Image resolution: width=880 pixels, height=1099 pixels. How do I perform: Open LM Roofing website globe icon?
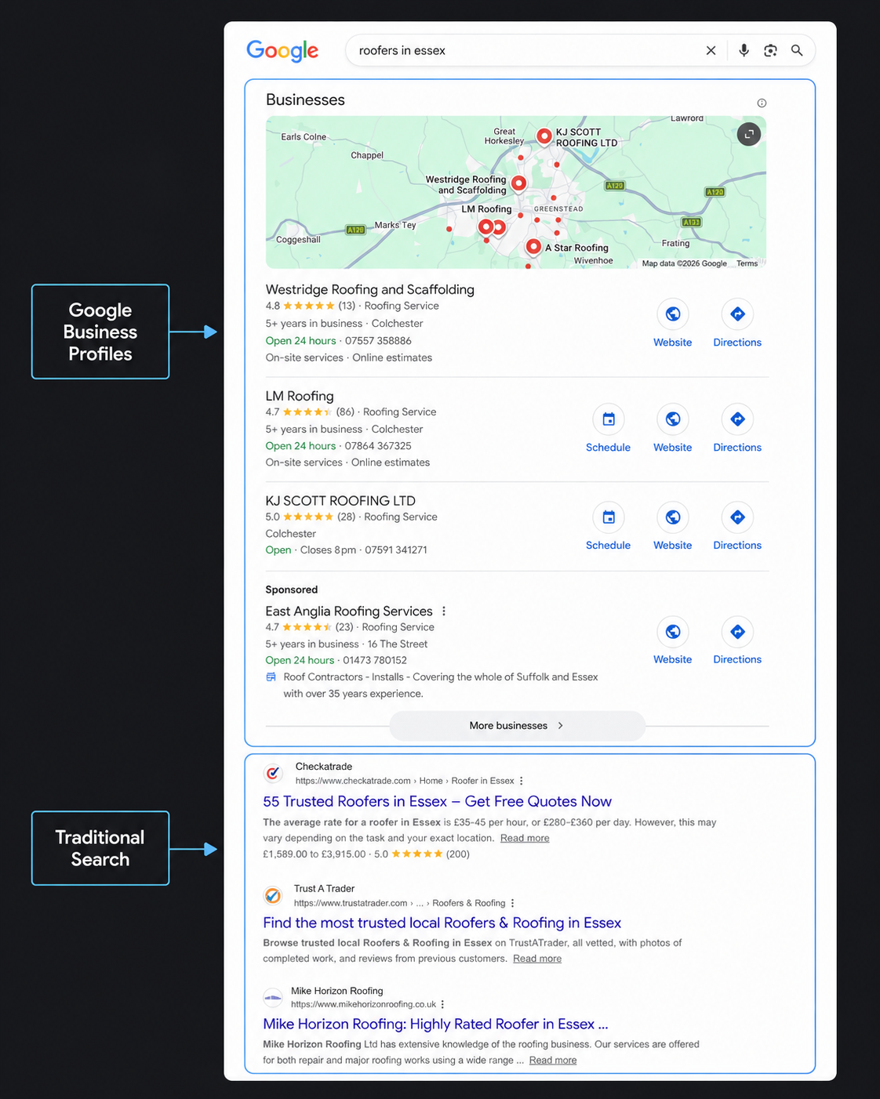pos(673,419)
